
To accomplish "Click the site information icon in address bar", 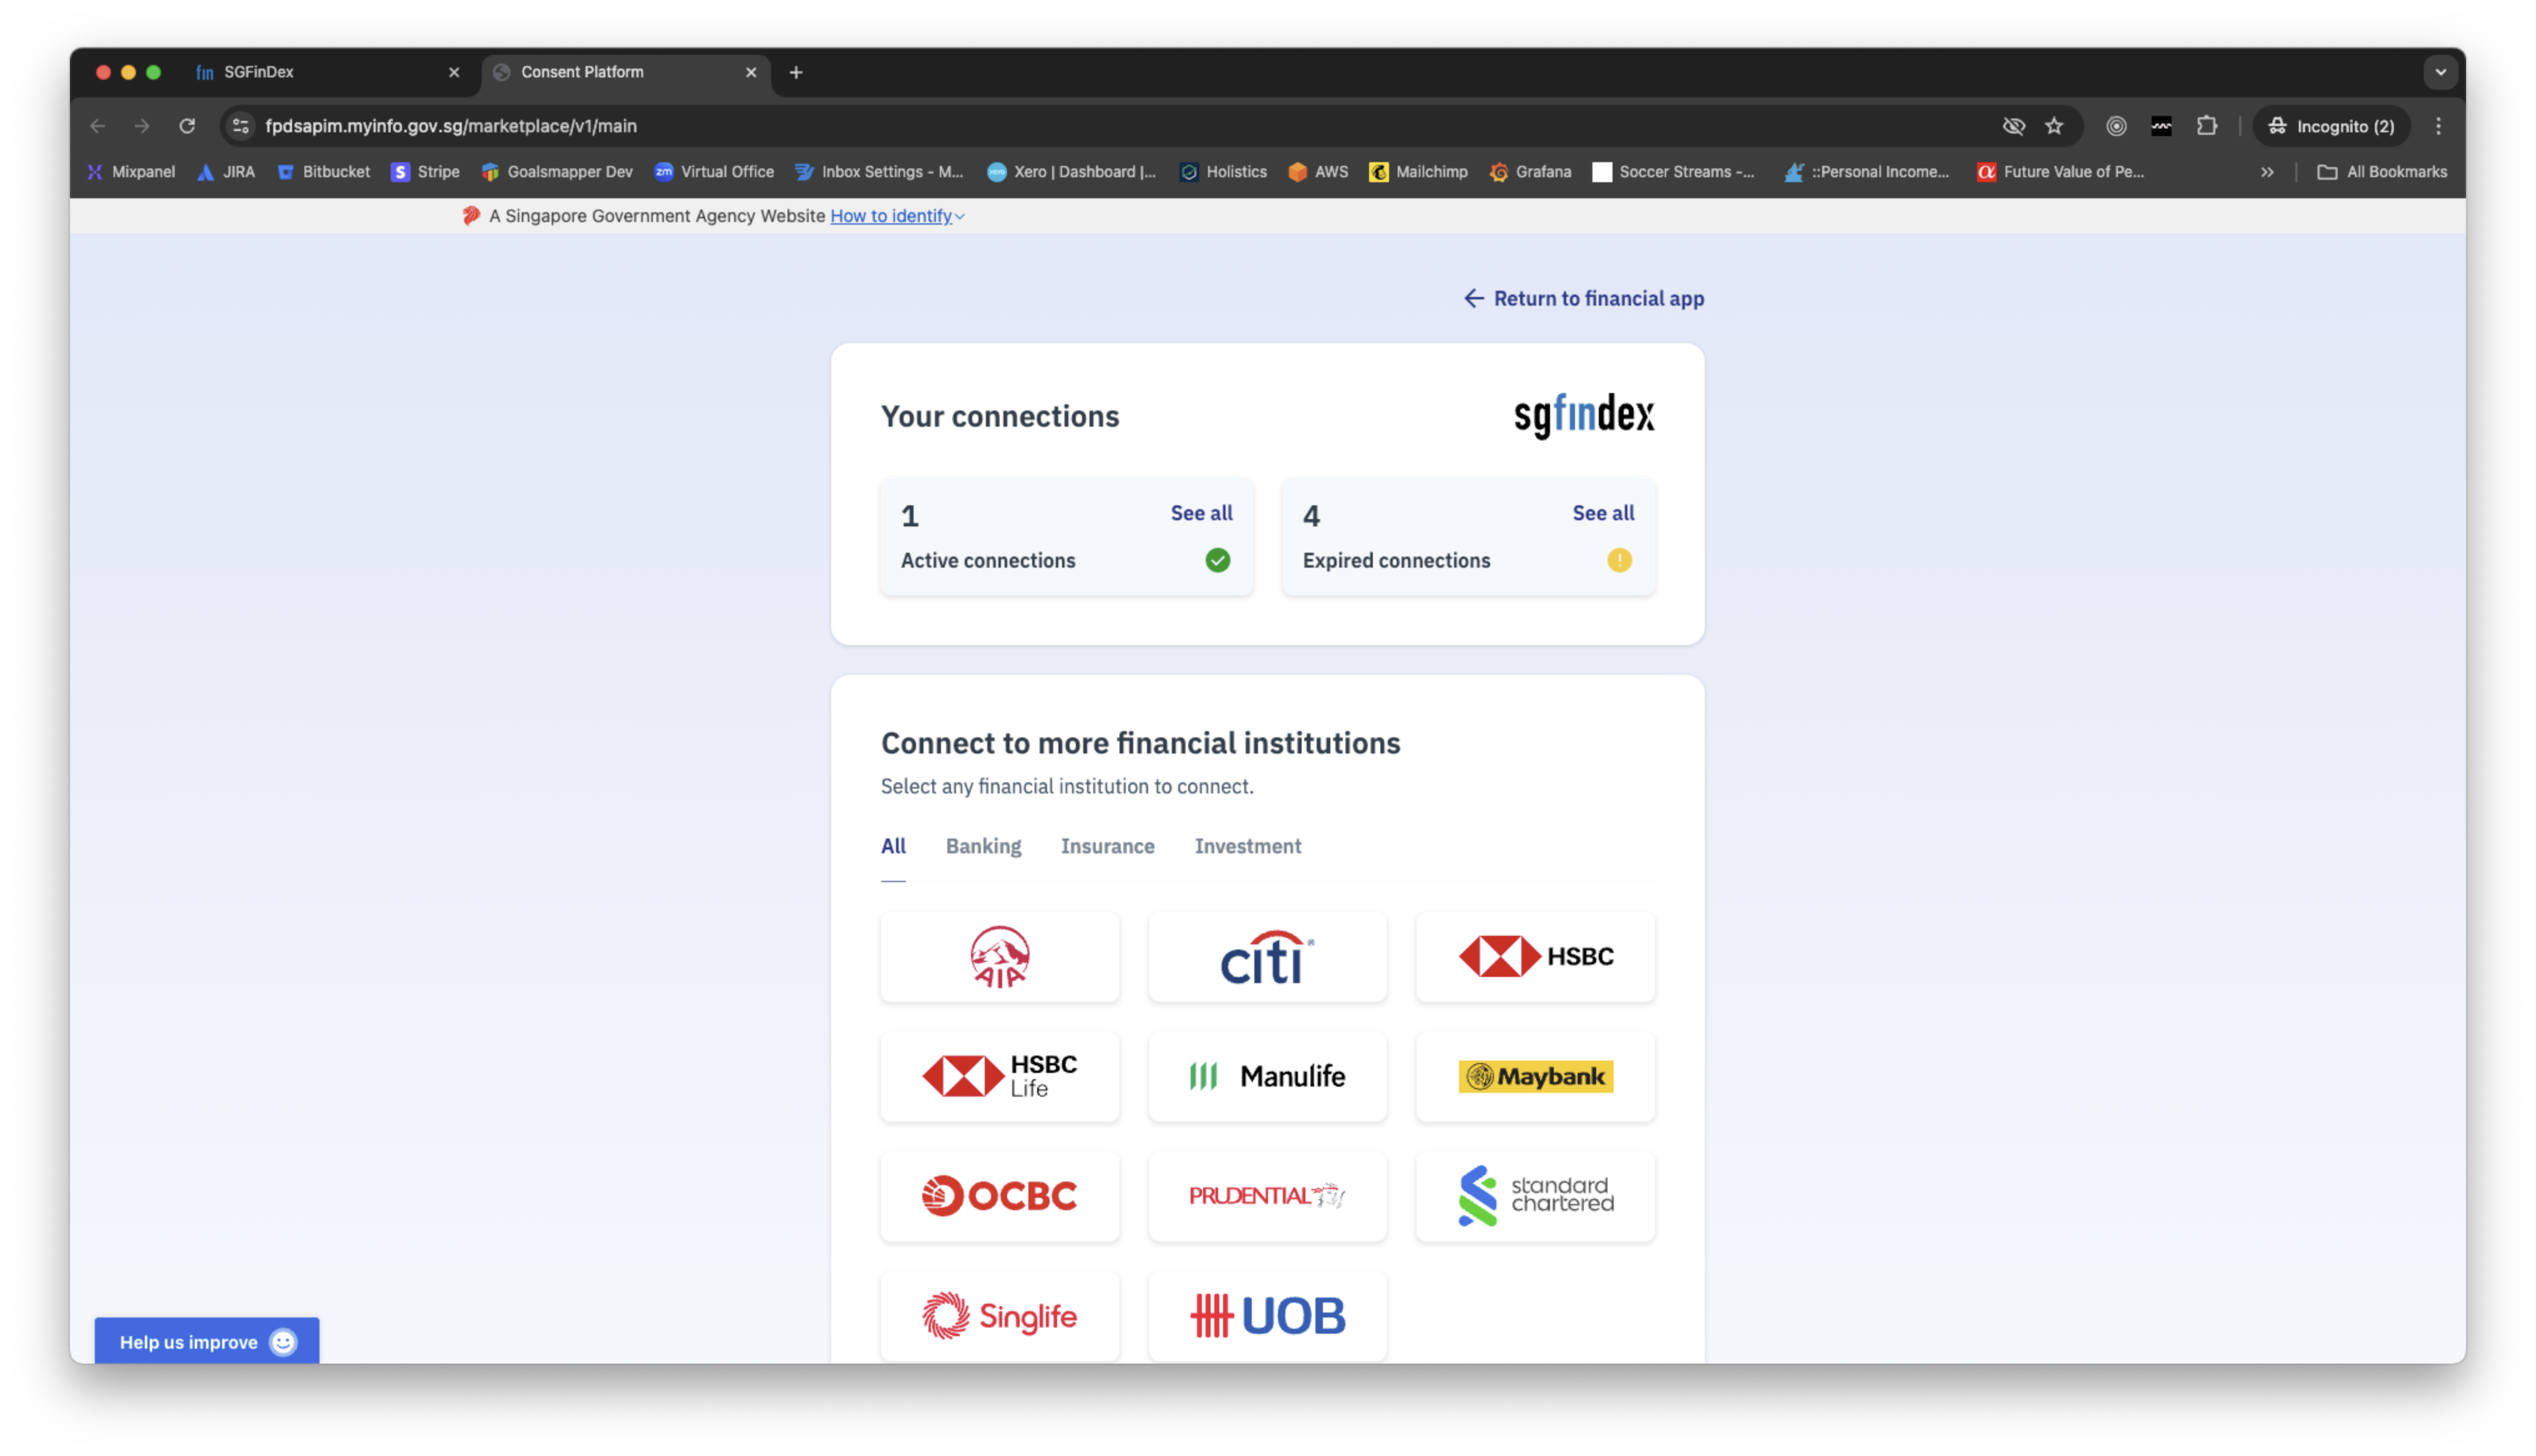I will pos(240,126).
